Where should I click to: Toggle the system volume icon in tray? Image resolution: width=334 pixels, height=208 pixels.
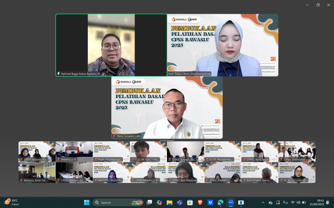point(298,202)
